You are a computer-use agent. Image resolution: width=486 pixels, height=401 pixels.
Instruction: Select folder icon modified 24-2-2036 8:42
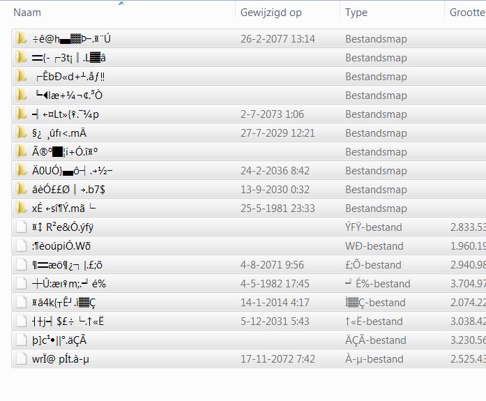tap(21, 171)
